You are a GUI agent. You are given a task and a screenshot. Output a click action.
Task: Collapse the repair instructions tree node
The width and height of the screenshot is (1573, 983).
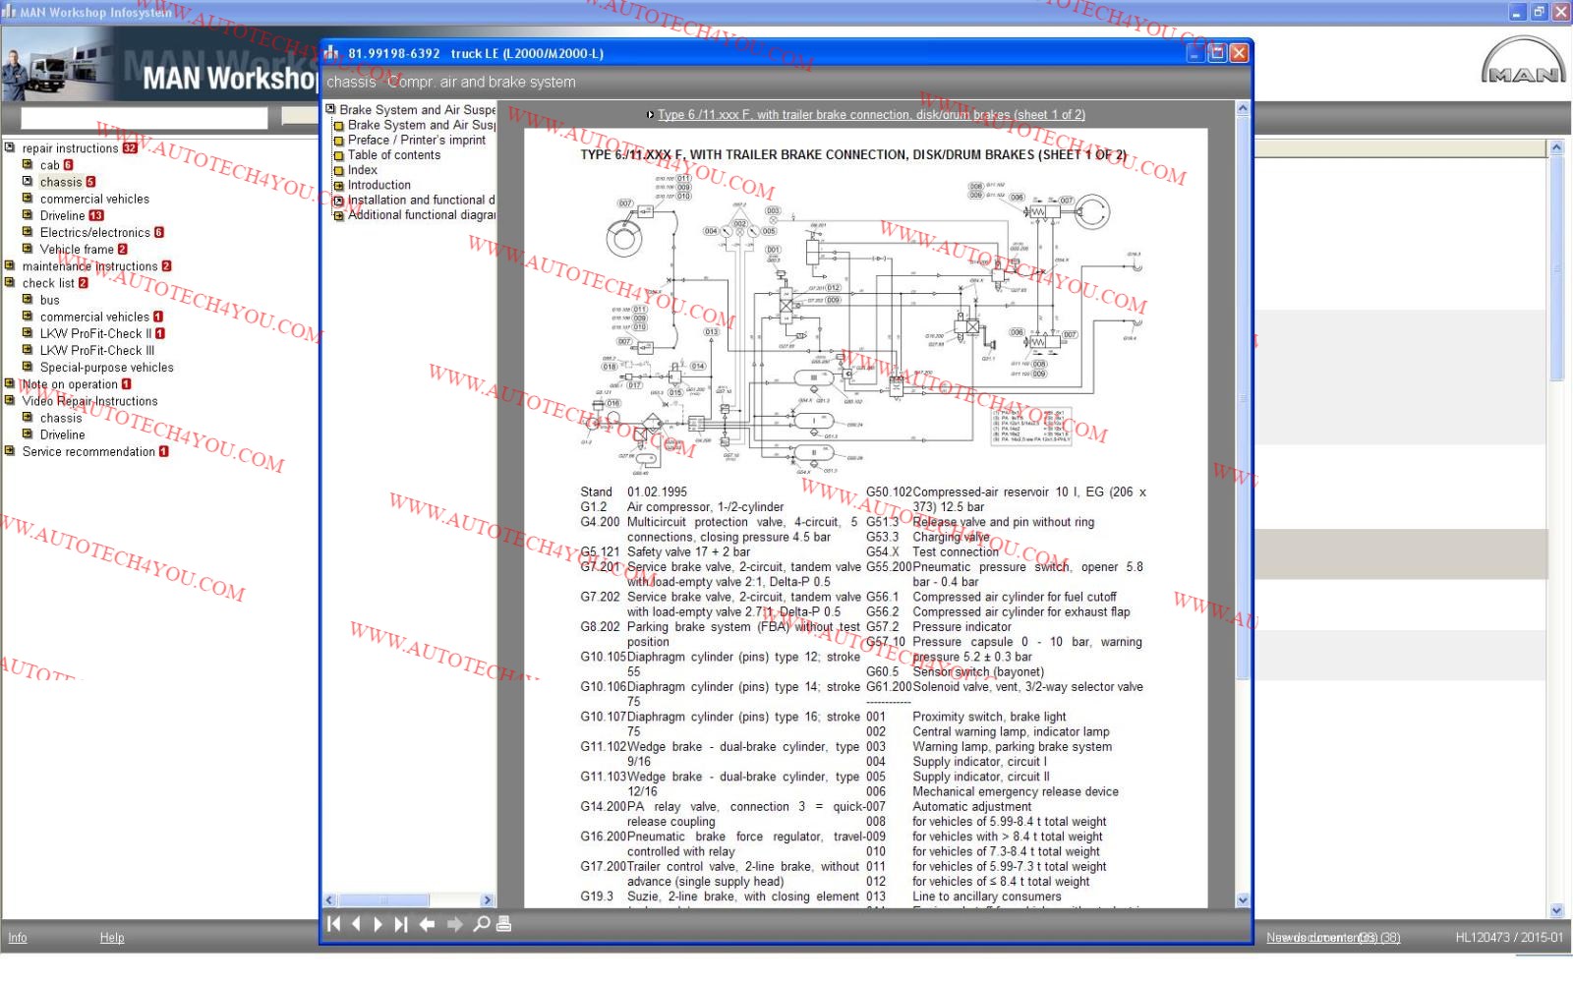10,147
